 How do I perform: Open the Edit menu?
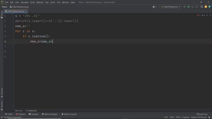12,2
